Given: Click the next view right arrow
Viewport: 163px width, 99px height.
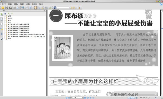Looking at the screenshot, I should pos(93,98).
